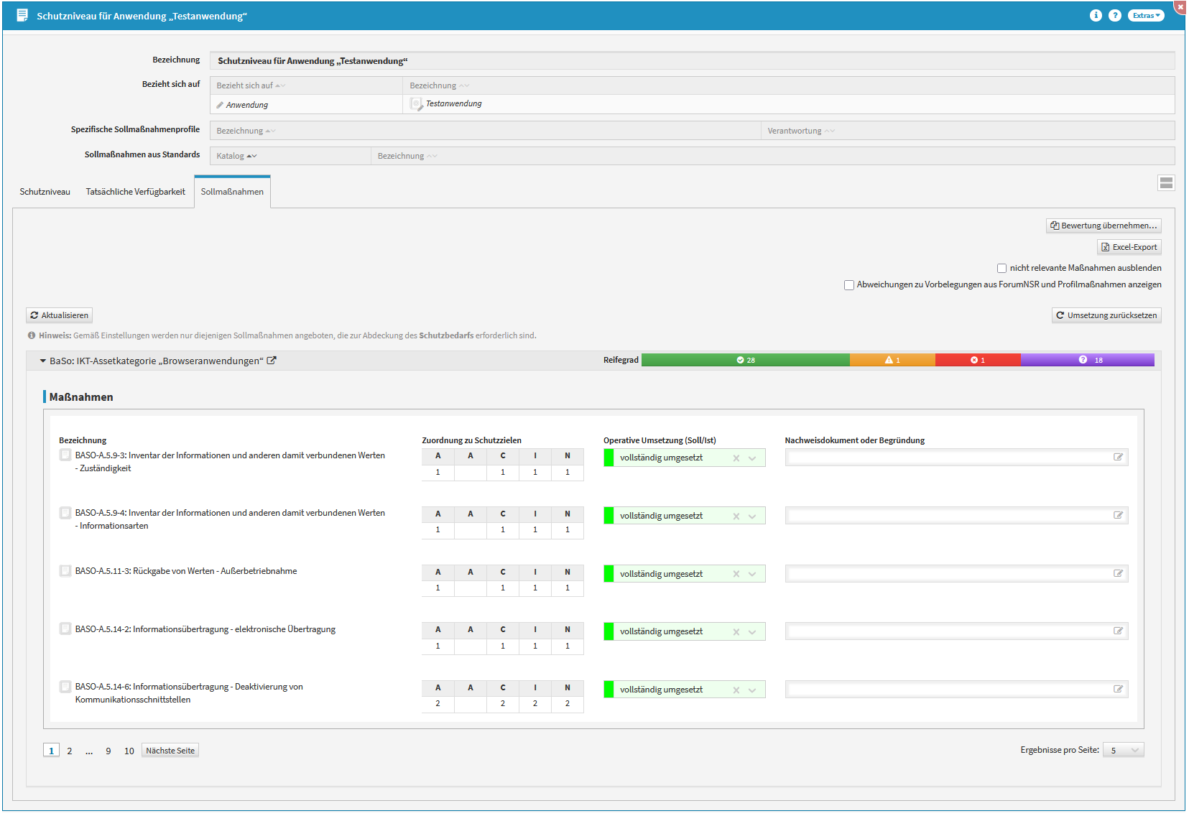Open the Extras dropdown menu
The width and height of the screenshot is (1189, 816).
[1145, 16]
